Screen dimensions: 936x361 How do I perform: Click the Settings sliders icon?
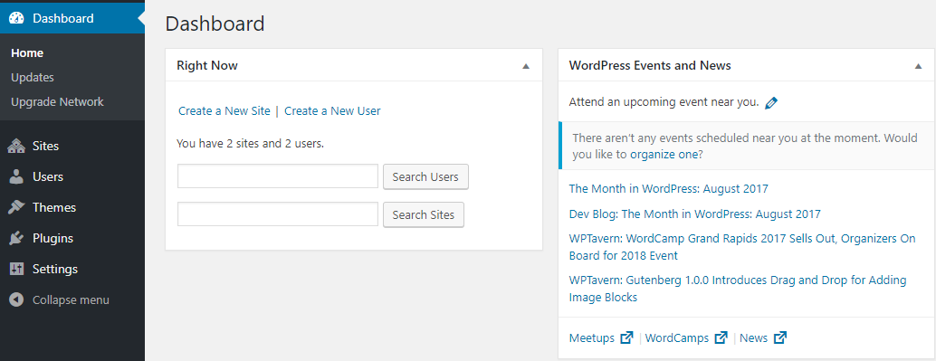[16, 269]
